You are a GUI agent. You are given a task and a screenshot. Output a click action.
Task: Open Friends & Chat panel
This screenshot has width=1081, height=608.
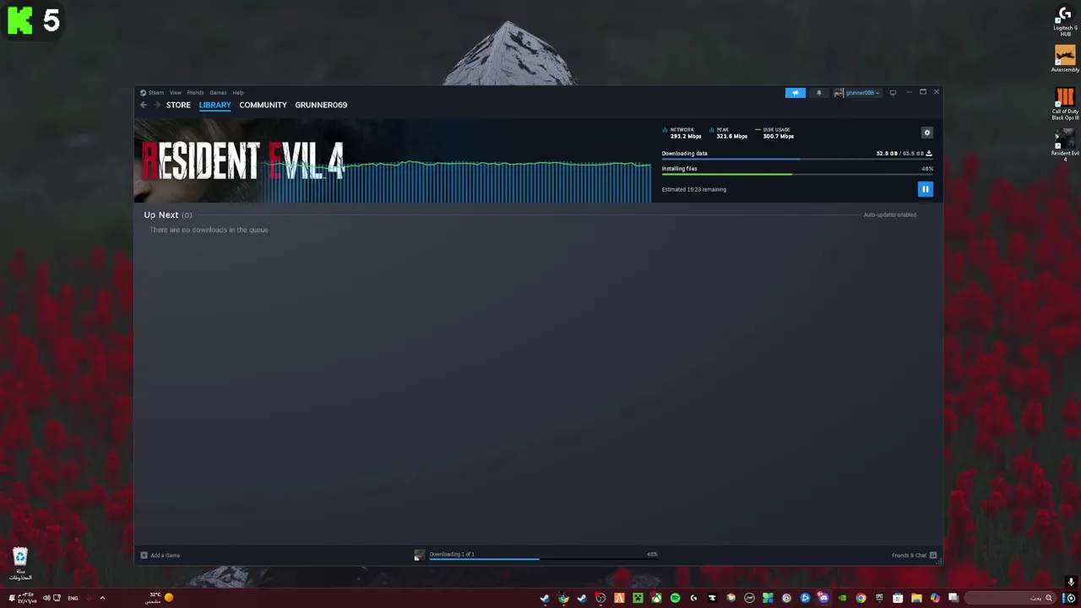pyautogui.click(x=914, y=555)
